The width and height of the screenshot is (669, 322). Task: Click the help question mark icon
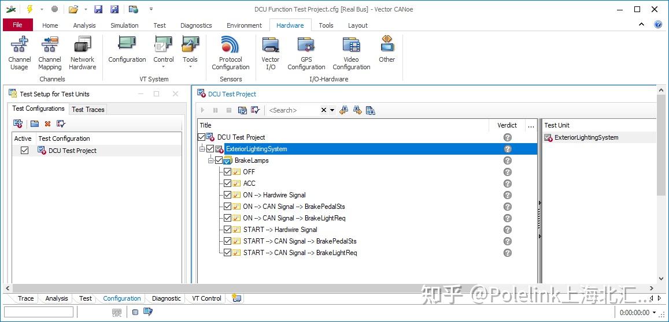click(x=659, y=25)
